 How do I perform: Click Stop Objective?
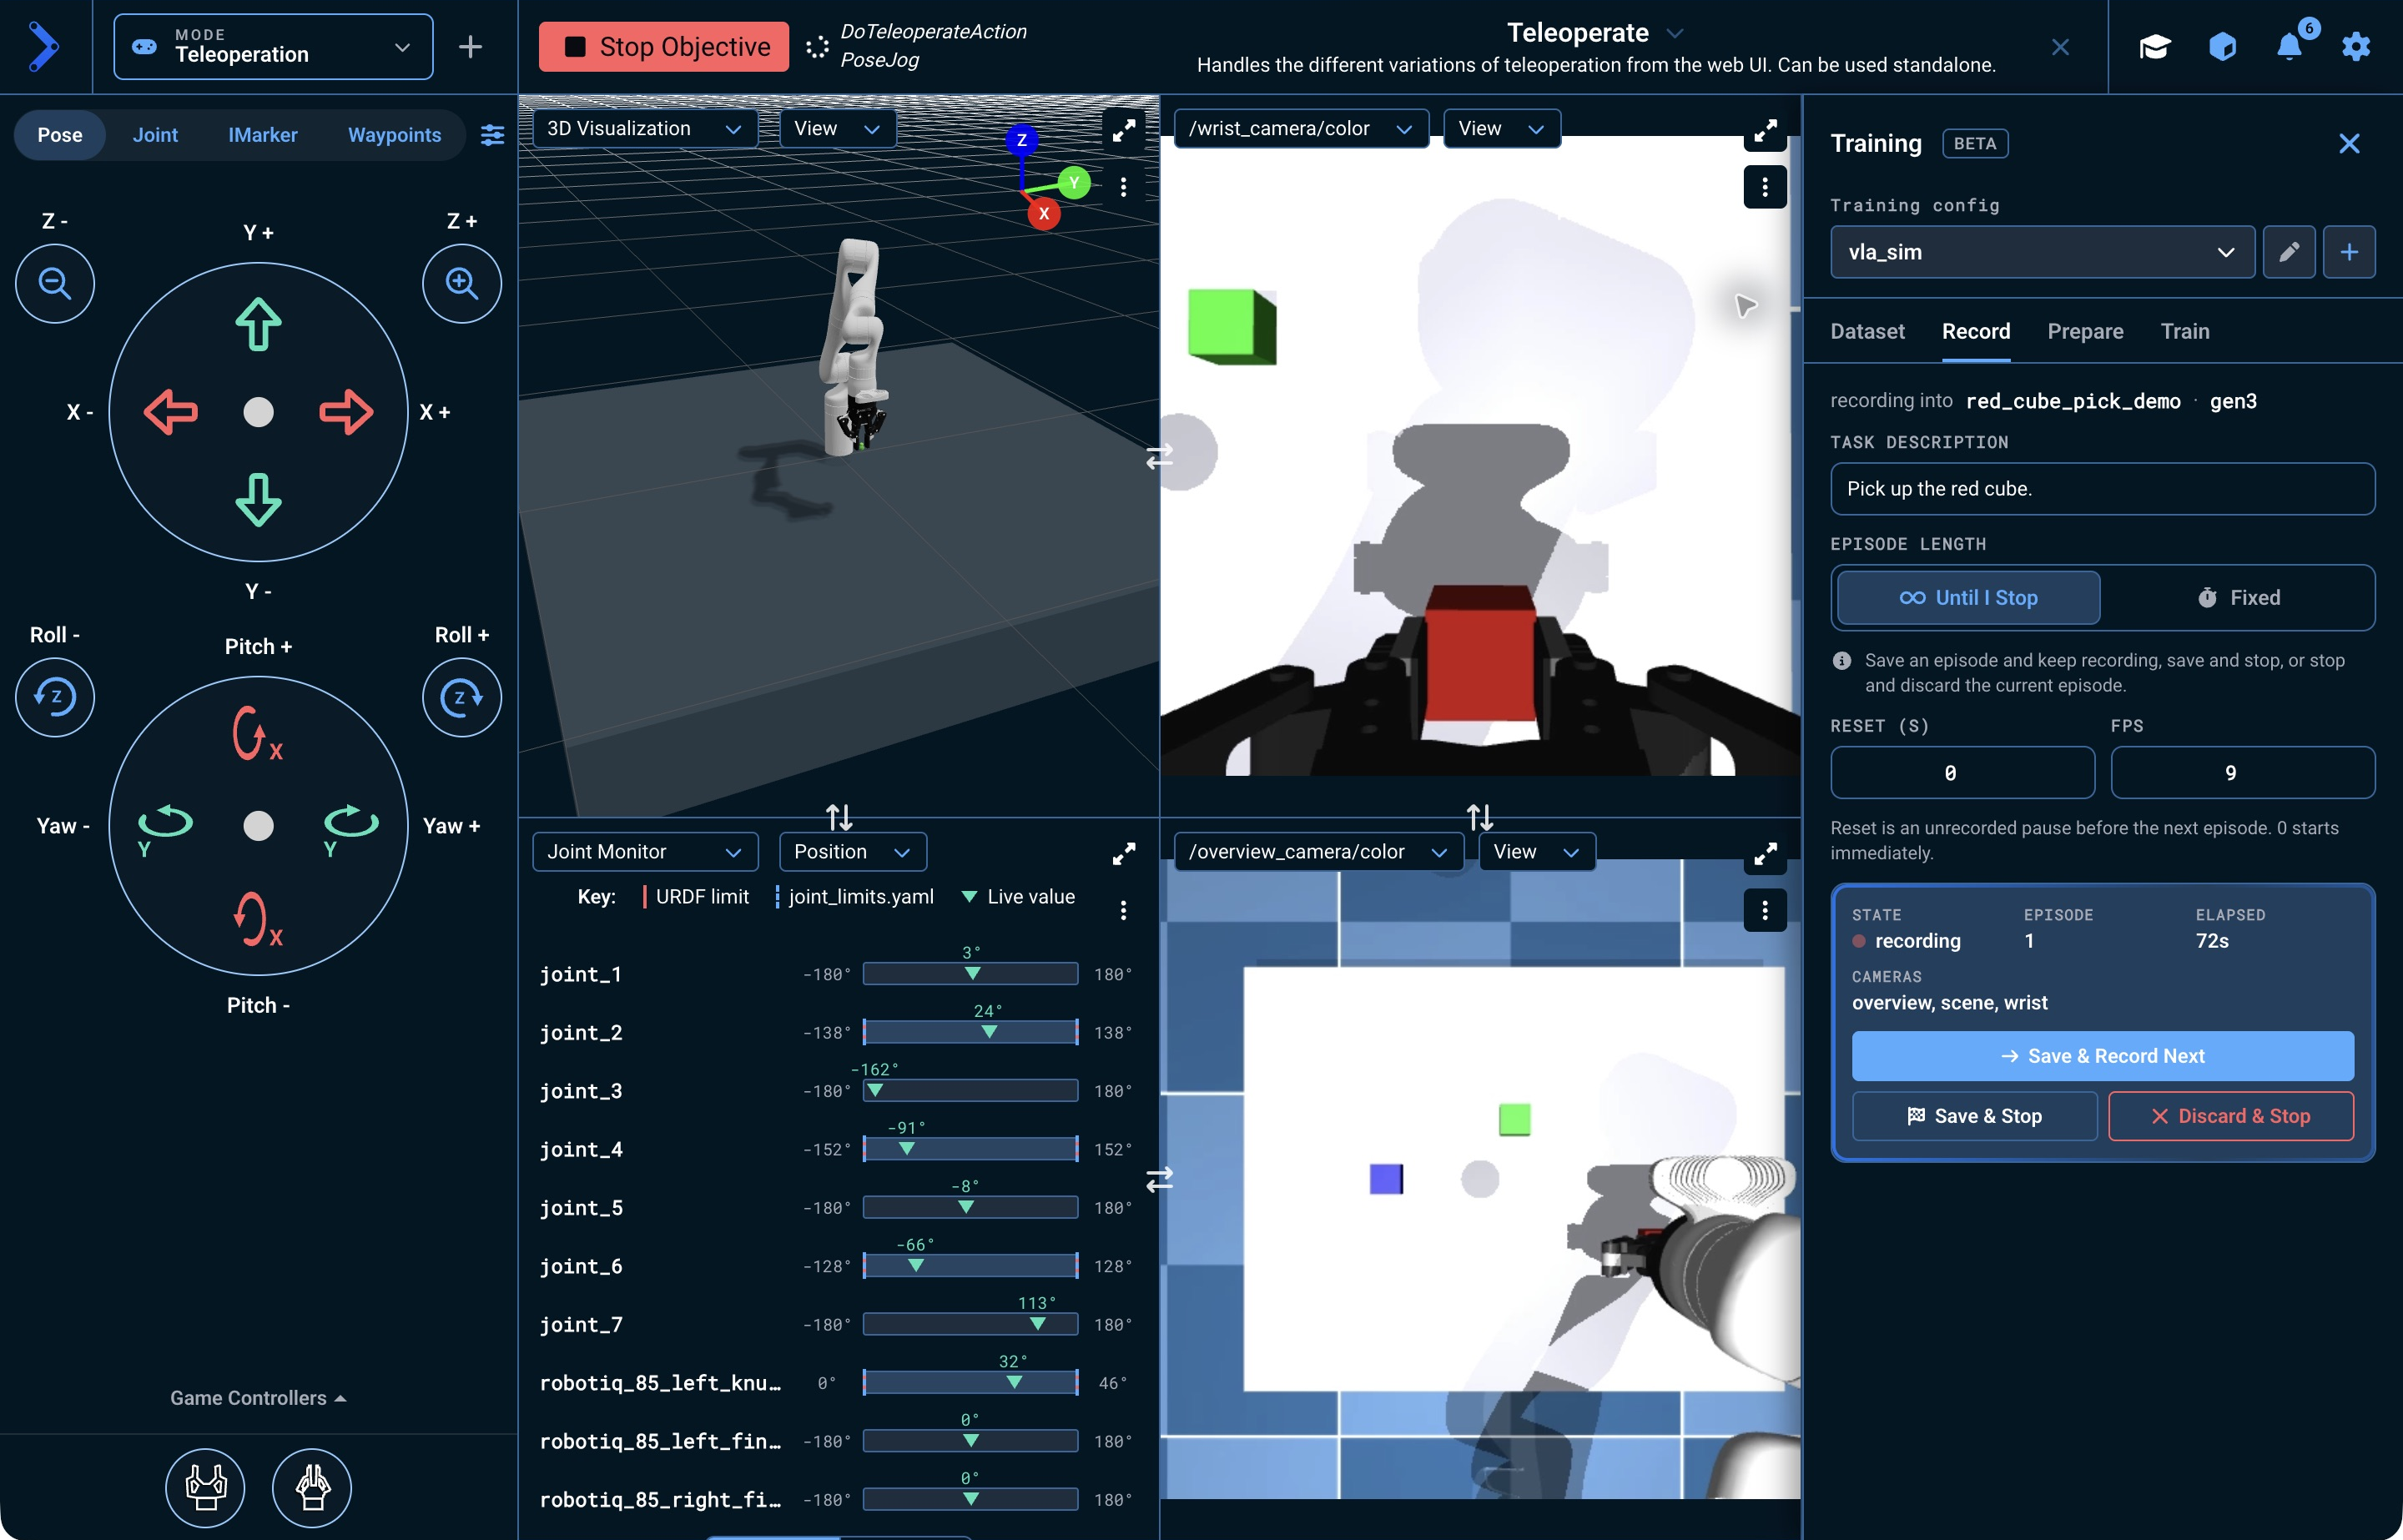664,47
